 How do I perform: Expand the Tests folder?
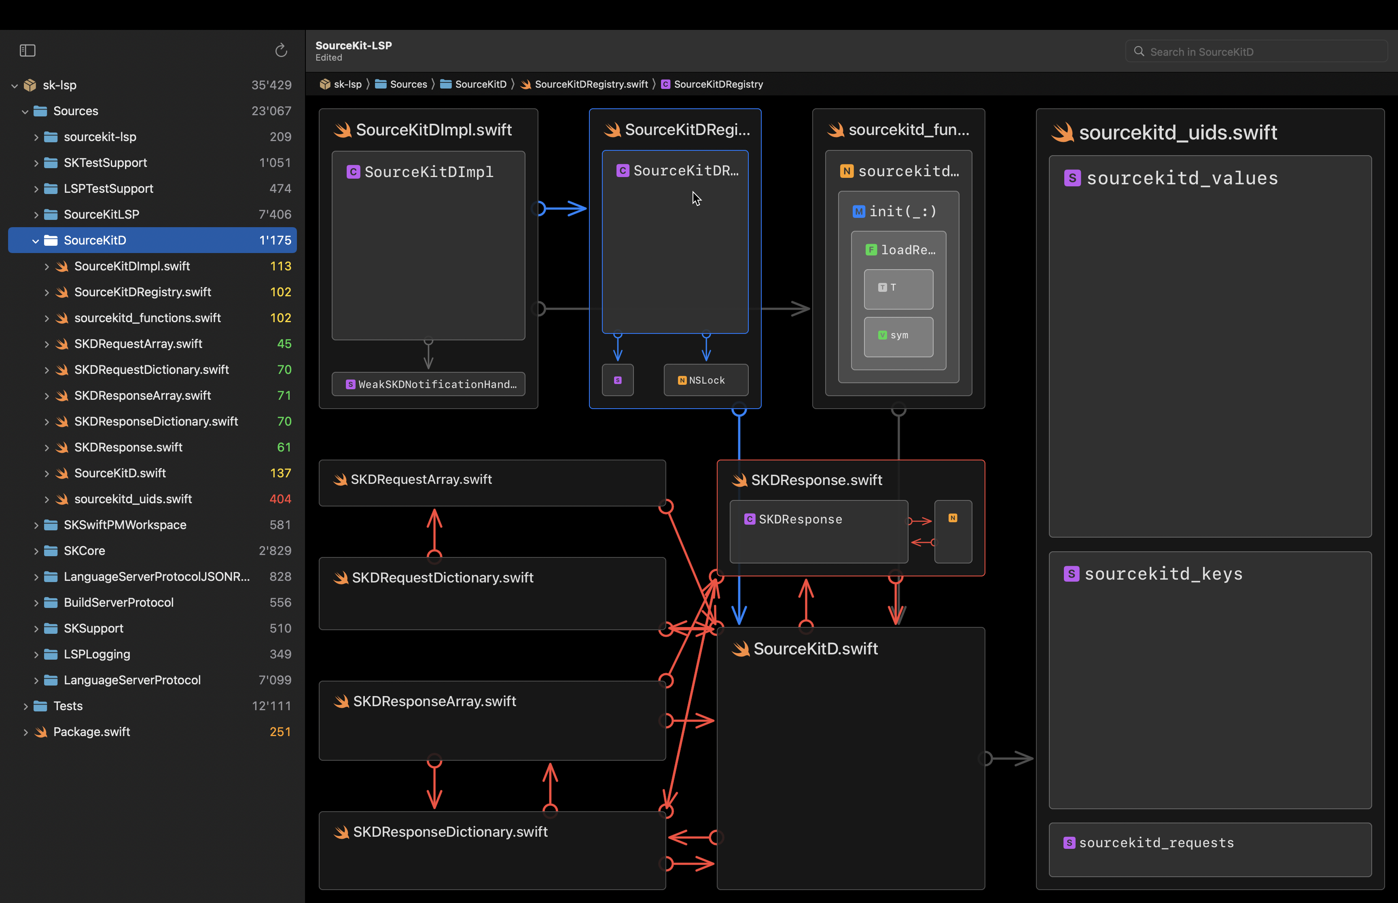point(25,706)
